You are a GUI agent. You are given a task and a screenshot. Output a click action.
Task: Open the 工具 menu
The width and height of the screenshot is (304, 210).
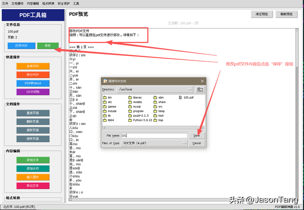point(76,3)
